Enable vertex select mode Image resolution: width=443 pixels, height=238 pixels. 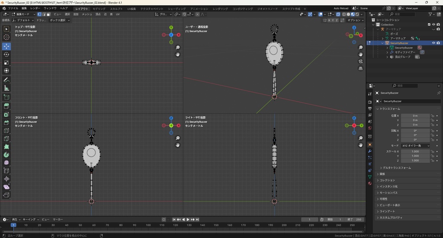(39, 14)
